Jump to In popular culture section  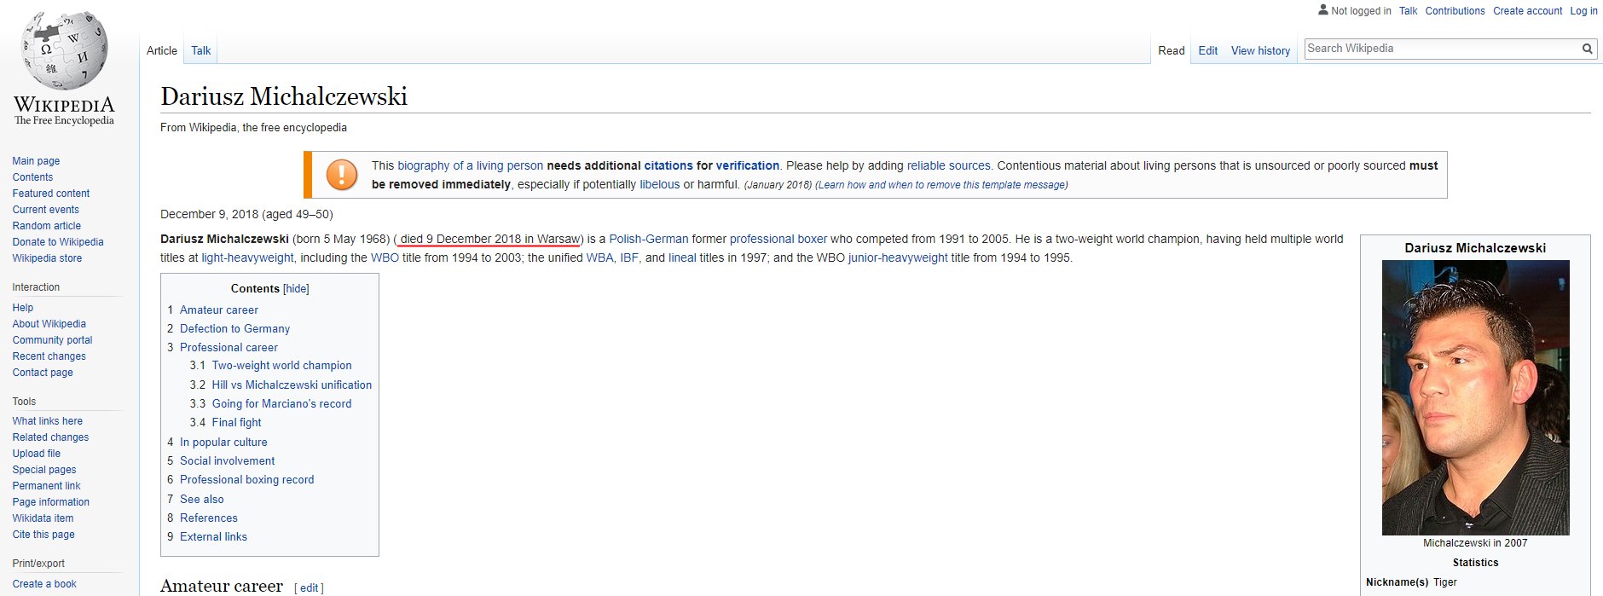(223, 443)
